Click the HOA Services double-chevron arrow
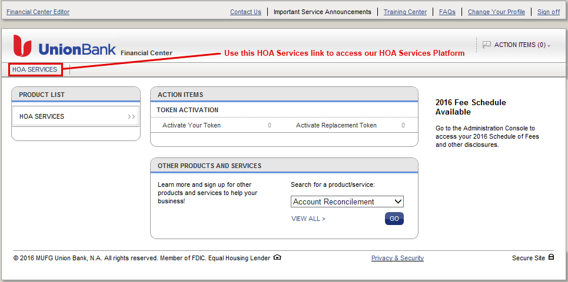 pos(131,117)
